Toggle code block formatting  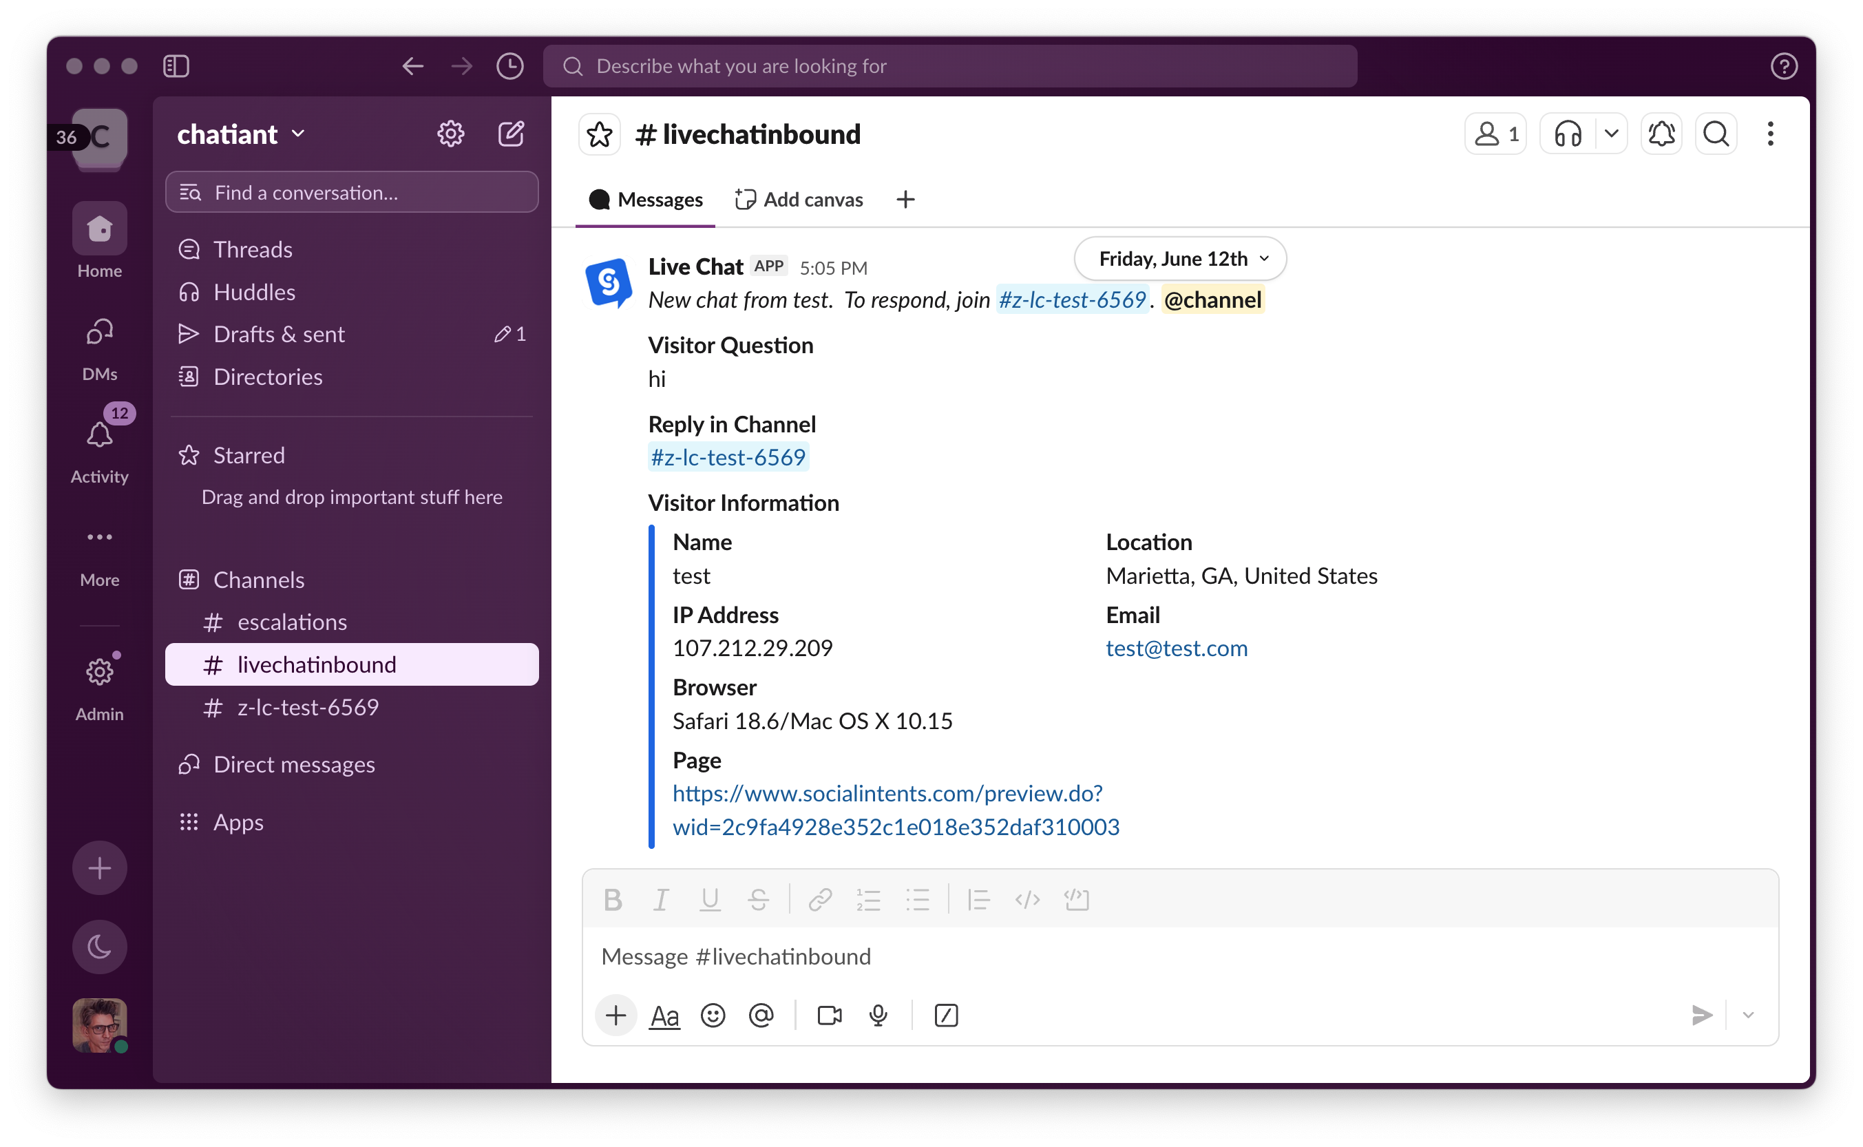point(1076,900)
